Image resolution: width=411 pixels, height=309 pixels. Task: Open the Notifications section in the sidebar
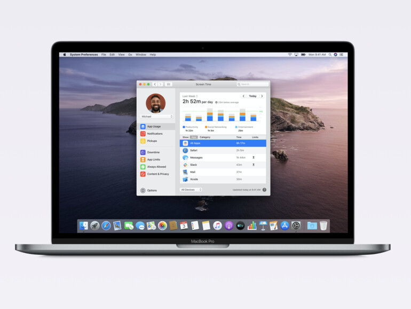(156, 134)
